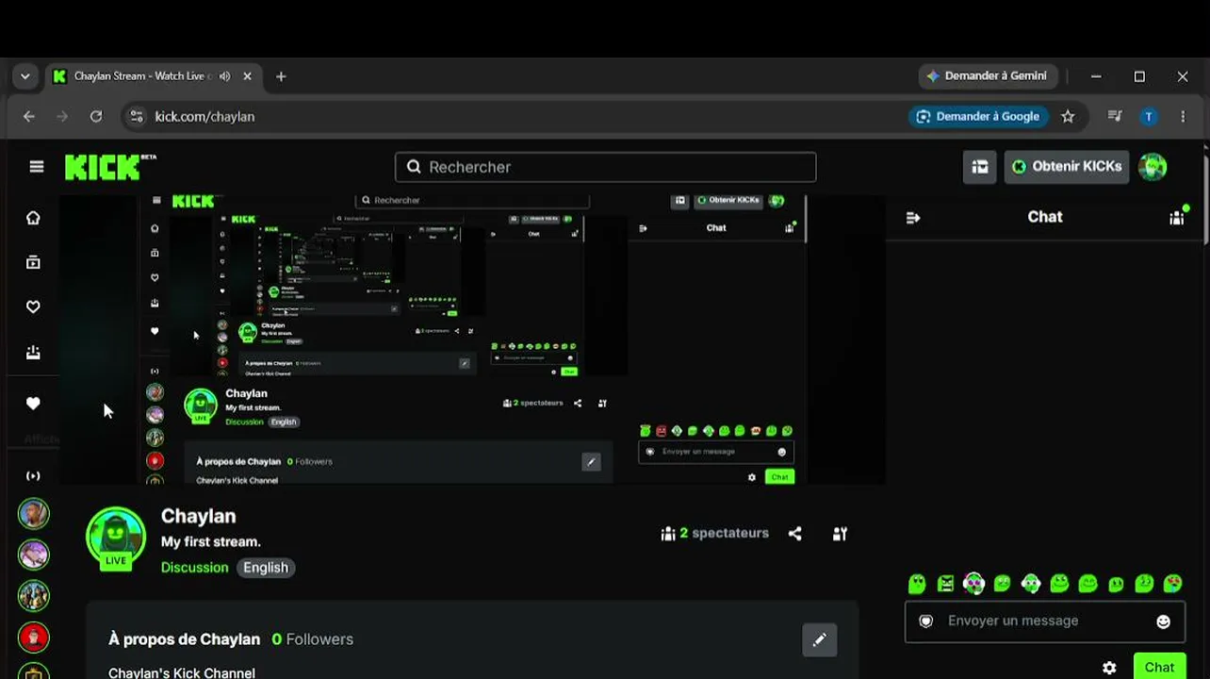Open the outlined heart Following icon in sidebar

click(33, 306)
